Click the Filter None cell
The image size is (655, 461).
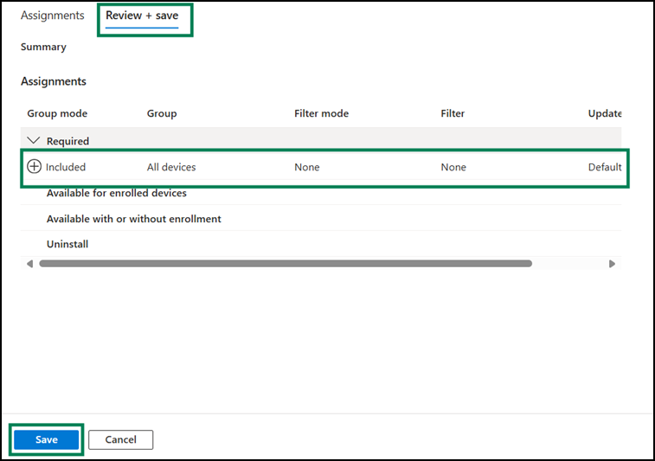pyautogui.click(x=453, y=167)
